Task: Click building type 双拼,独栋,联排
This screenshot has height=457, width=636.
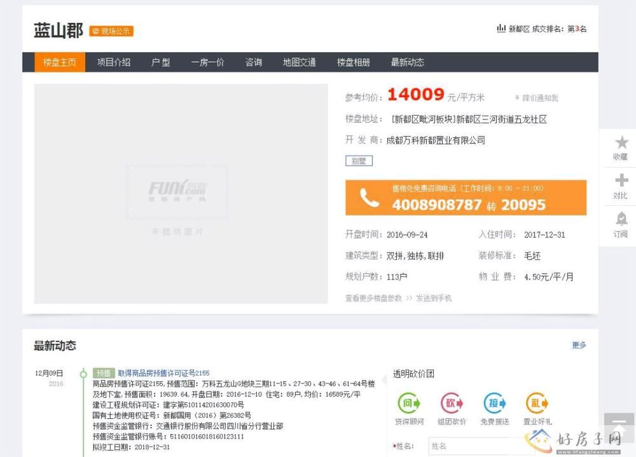Action: (x=415, y=256)
